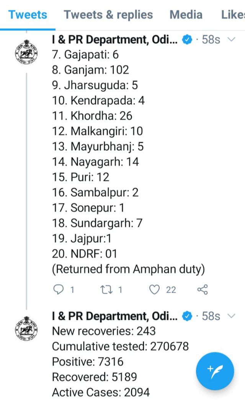Expand options chevron on the district list tweet
Screen dimensions: 245x400
(x=231, y=39)
